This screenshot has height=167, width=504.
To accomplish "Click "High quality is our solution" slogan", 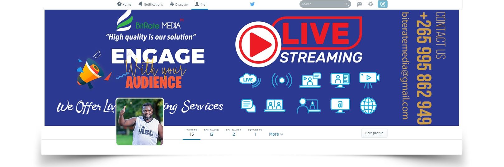I will point(151,37).
